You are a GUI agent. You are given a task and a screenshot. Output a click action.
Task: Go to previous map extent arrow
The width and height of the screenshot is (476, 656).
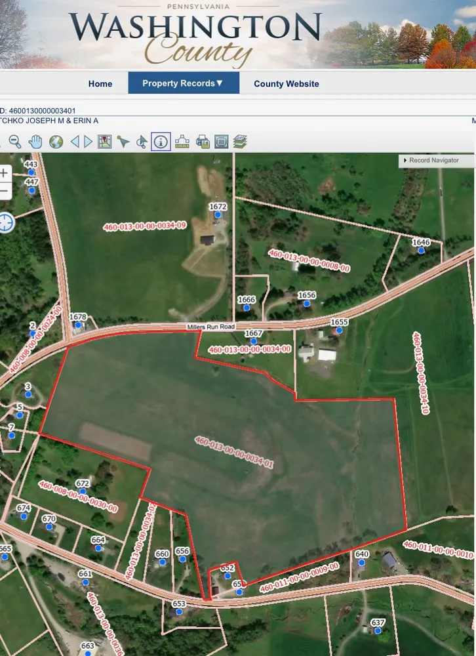[x=75, y=142]
